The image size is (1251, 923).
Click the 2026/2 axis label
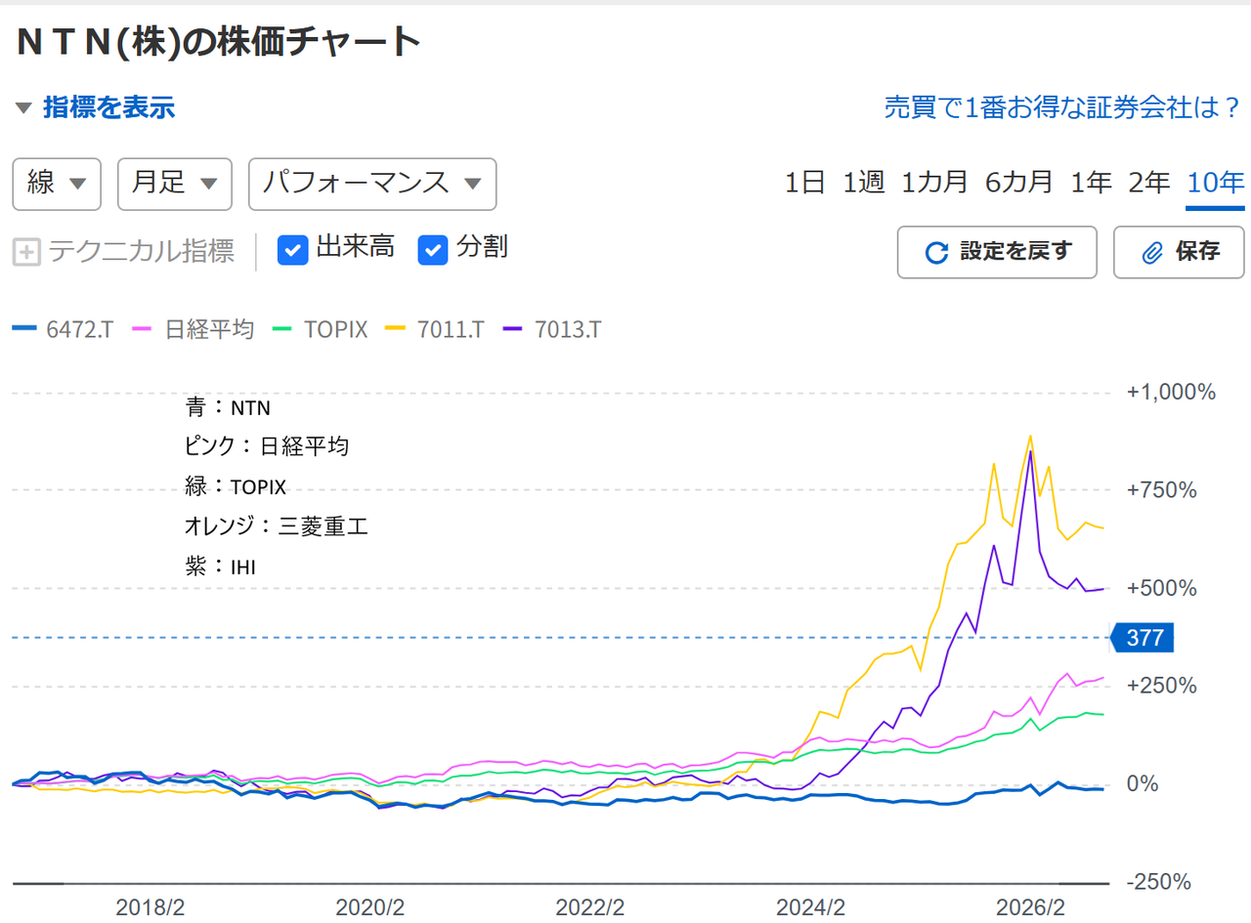tap(1030, 905)
